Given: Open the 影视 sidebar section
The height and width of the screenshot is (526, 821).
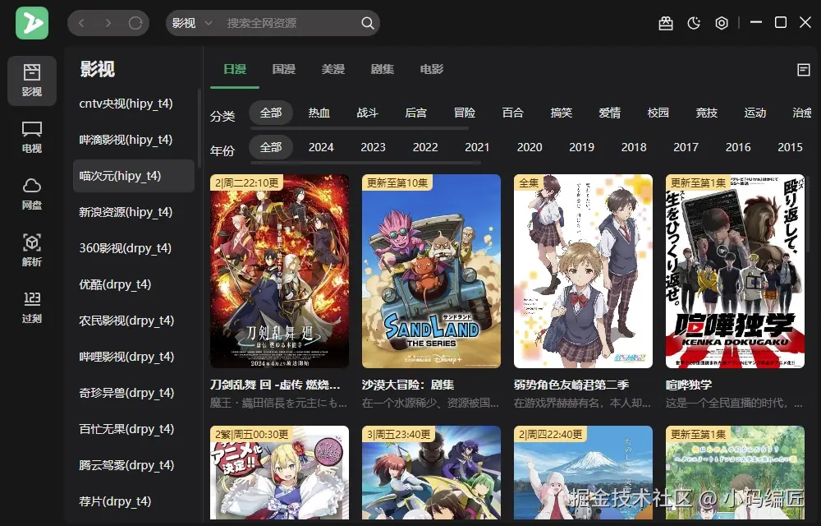Looking at the screenshot, I should point(32,81).
